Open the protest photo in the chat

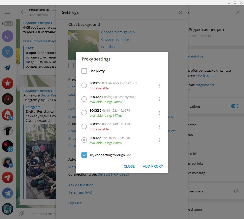[x=41, y=161]
